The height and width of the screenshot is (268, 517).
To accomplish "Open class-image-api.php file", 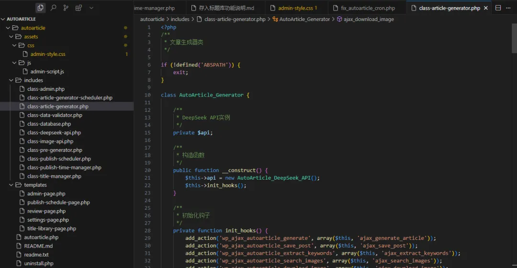I will pos(50,141).
